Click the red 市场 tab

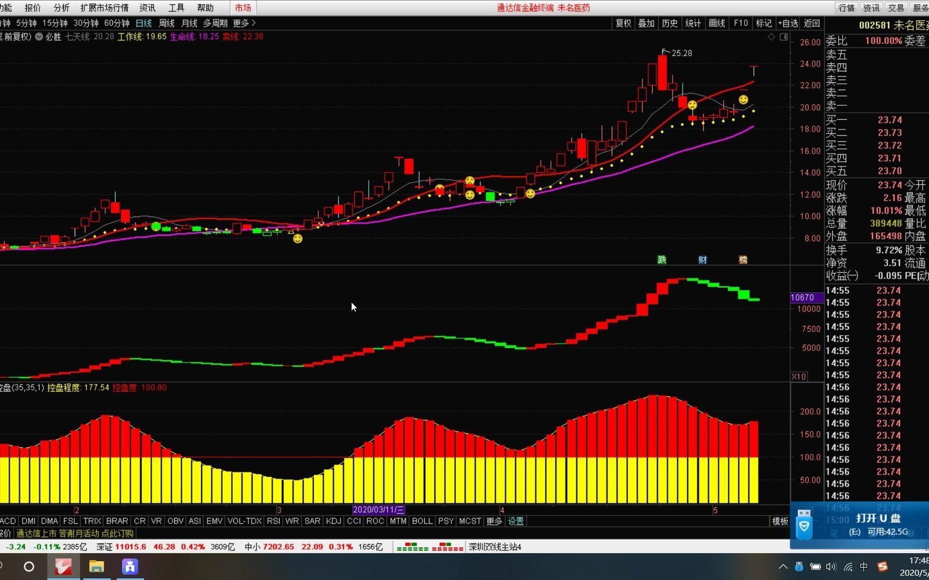243,8
